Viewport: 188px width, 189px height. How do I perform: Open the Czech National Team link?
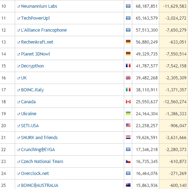pyautogui.click(x=42, y=162)
